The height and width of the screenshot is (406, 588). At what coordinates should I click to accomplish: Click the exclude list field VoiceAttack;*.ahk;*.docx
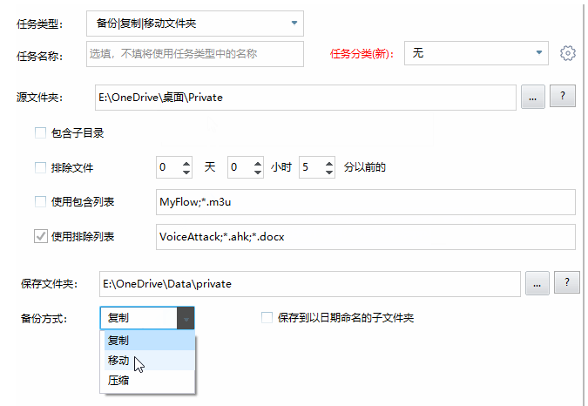coord(366,237)
